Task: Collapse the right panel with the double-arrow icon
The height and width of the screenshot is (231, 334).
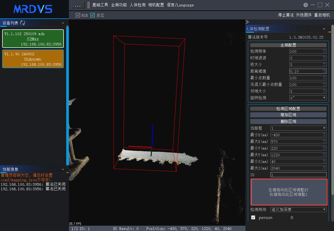Action: click(x=247, y=22)
